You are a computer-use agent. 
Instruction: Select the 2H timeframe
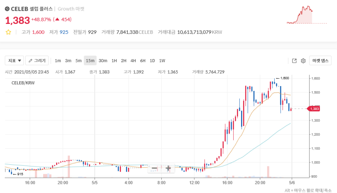click(x=123, y=60)
